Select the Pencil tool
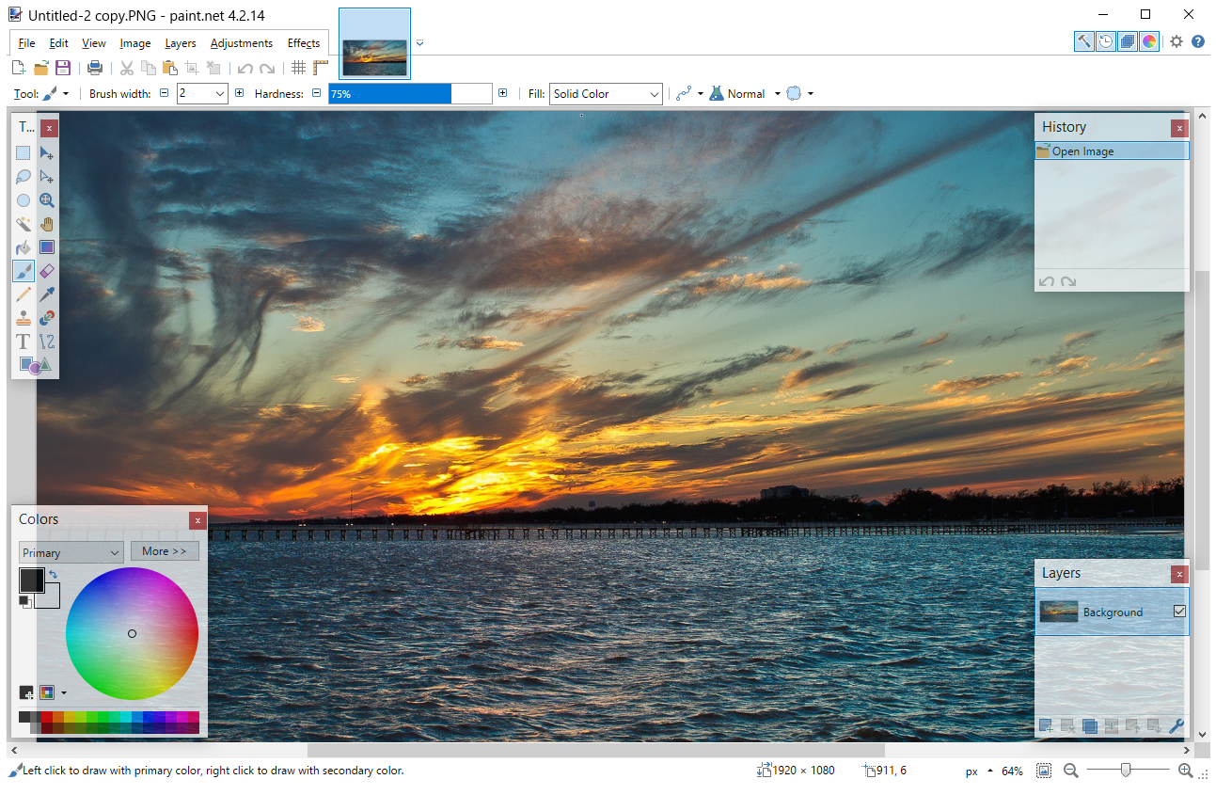The height and width of the screenshot is (811, 1216). coord(24,294)
